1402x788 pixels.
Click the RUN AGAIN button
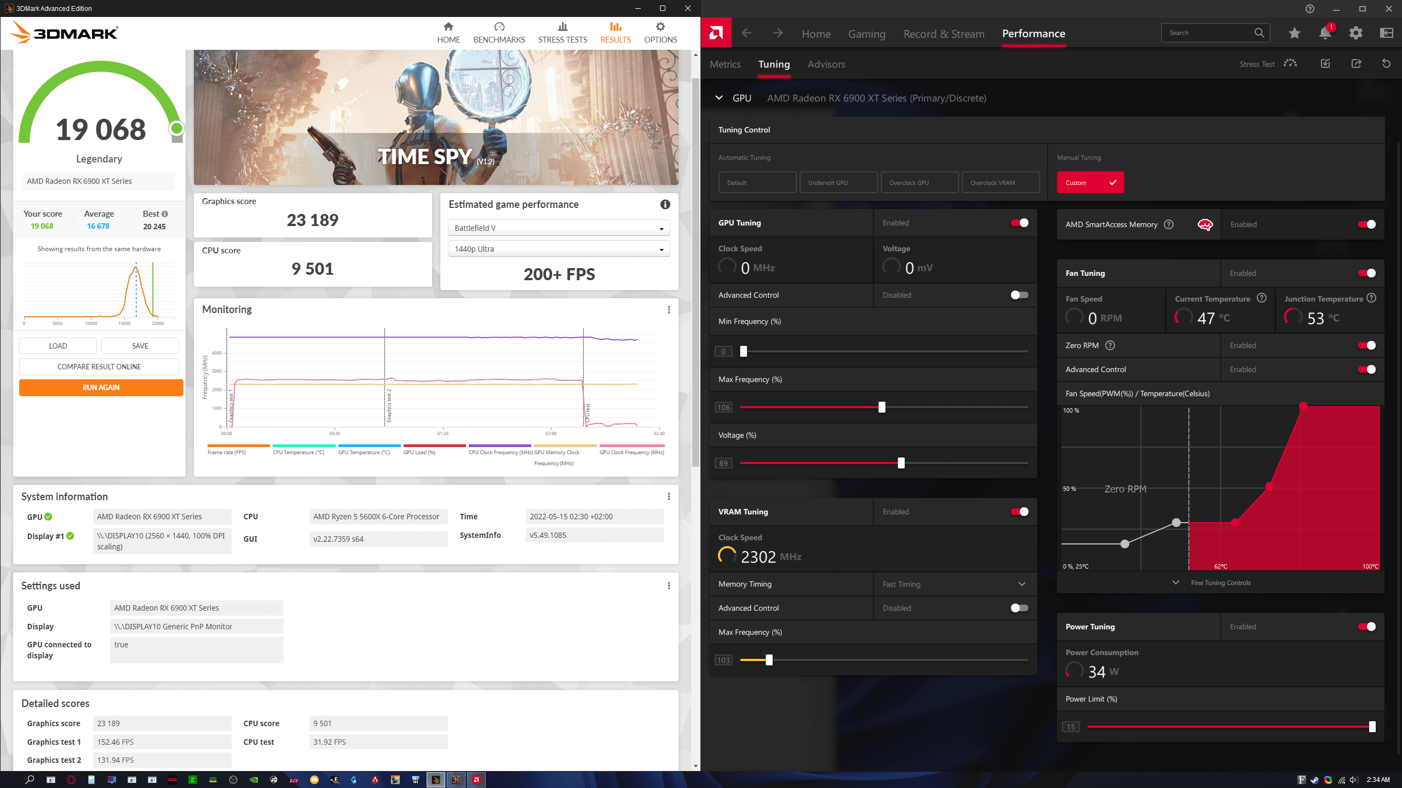pos(101,387)
